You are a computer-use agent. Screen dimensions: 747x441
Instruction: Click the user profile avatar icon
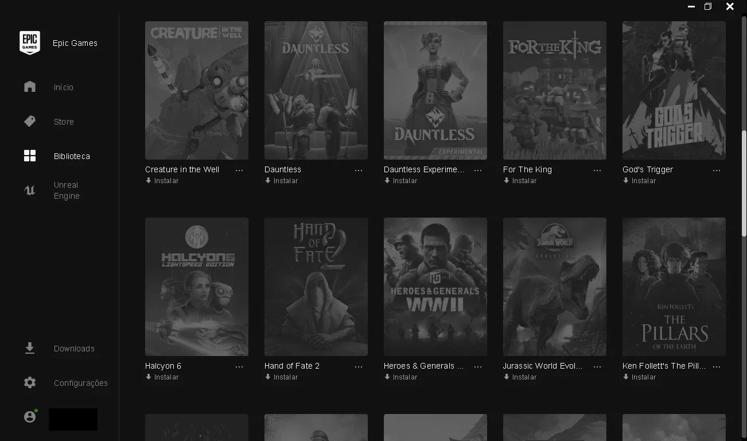click(30, 417)
